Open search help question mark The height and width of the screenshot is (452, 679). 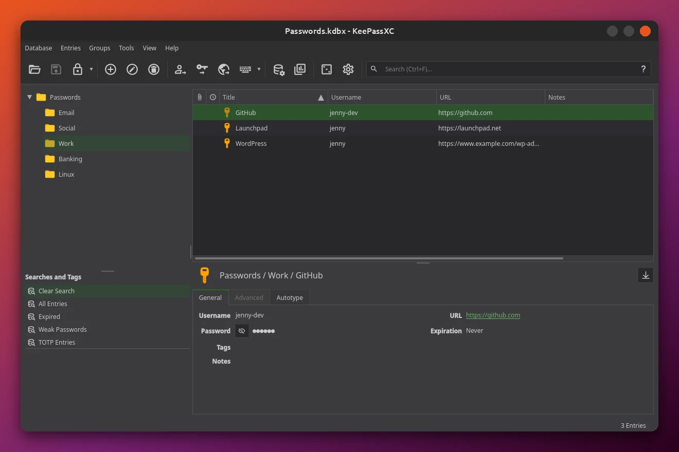pyautogui.click(x=643, y=69)
